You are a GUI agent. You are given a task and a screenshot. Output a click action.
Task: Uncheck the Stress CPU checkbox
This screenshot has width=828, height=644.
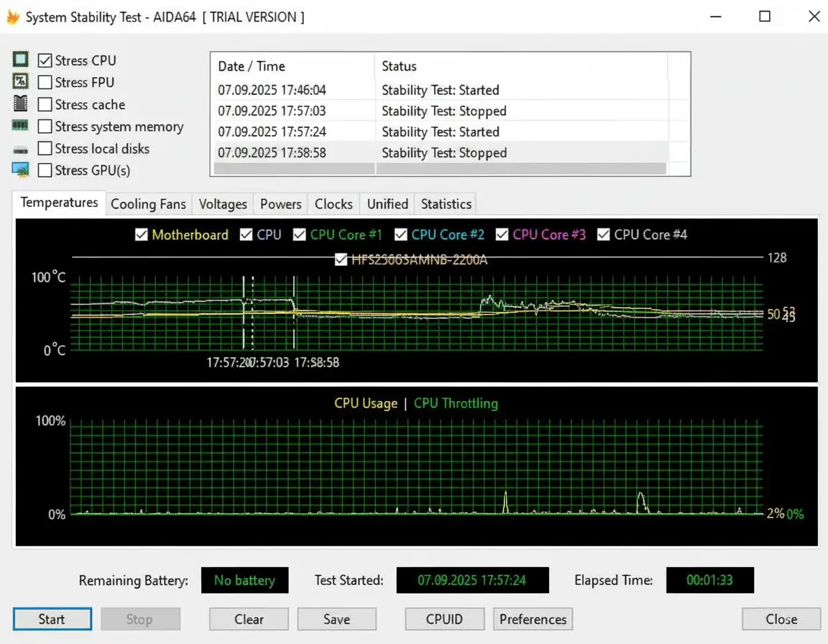[x=45, y=60]
